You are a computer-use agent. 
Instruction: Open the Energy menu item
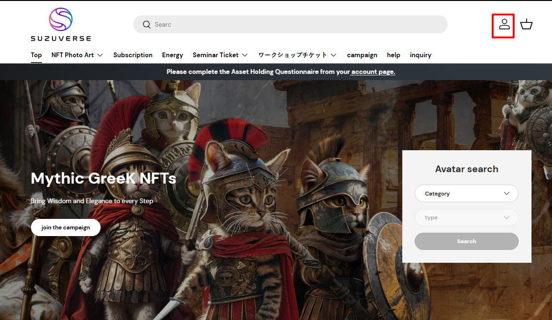pyautogui.click(x=172, y=55)
